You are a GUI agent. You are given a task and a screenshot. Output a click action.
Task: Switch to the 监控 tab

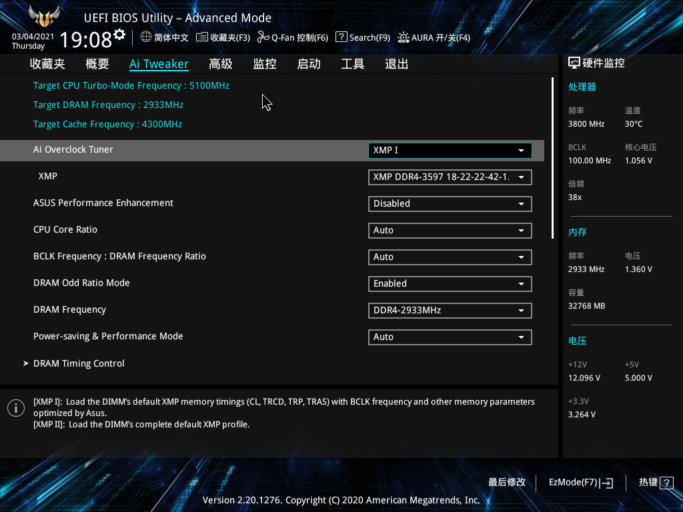pyautogui.click(x=265, y=63)
